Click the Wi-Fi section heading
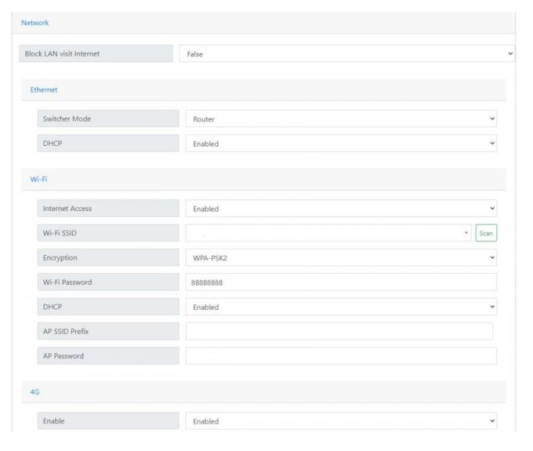 [x=39, y=179]
